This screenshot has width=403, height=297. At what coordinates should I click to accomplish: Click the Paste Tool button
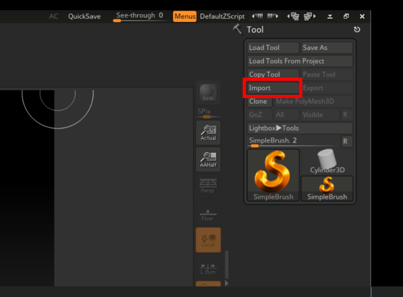pyautogui.click(x=326, y=74)
